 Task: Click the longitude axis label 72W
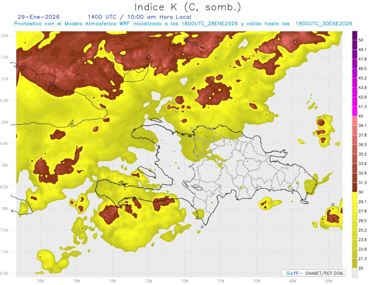point(184,281)
